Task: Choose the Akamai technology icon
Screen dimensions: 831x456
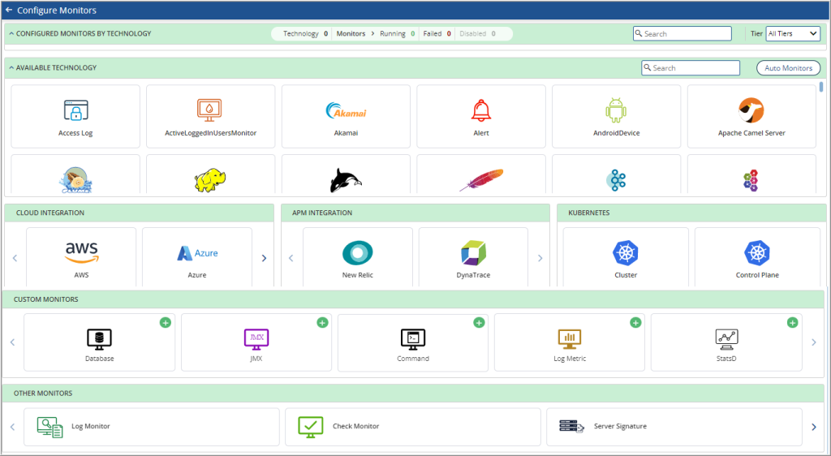Action: click(x=346, y=110)
